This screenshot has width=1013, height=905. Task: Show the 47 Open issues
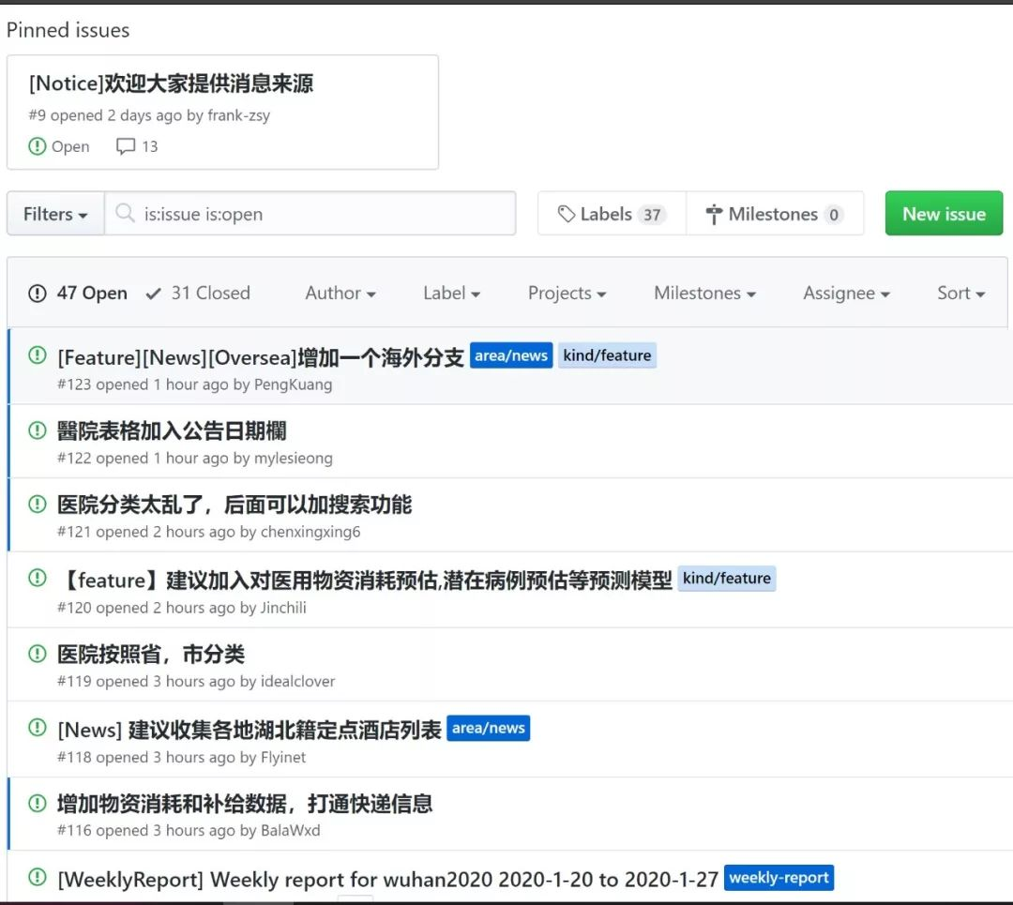click(x=78, y=294)
